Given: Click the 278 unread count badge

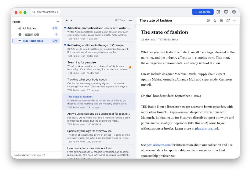Looking at the screenshot, I should 55,28.
